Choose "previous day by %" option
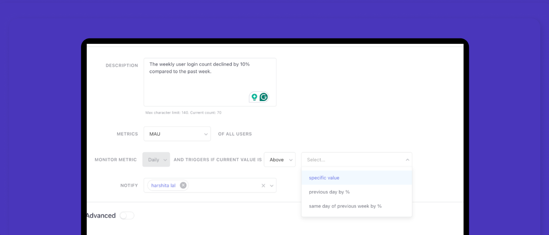The width and height of the screenshot is (549, 235). click(329, 192)
